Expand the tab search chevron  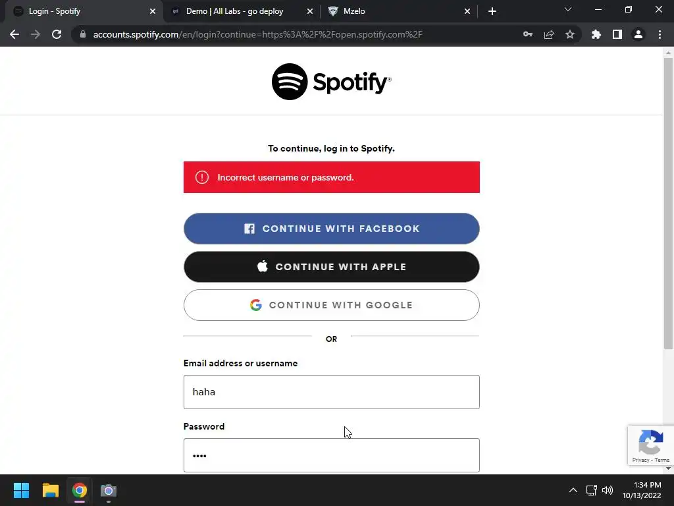coord(568,9)
